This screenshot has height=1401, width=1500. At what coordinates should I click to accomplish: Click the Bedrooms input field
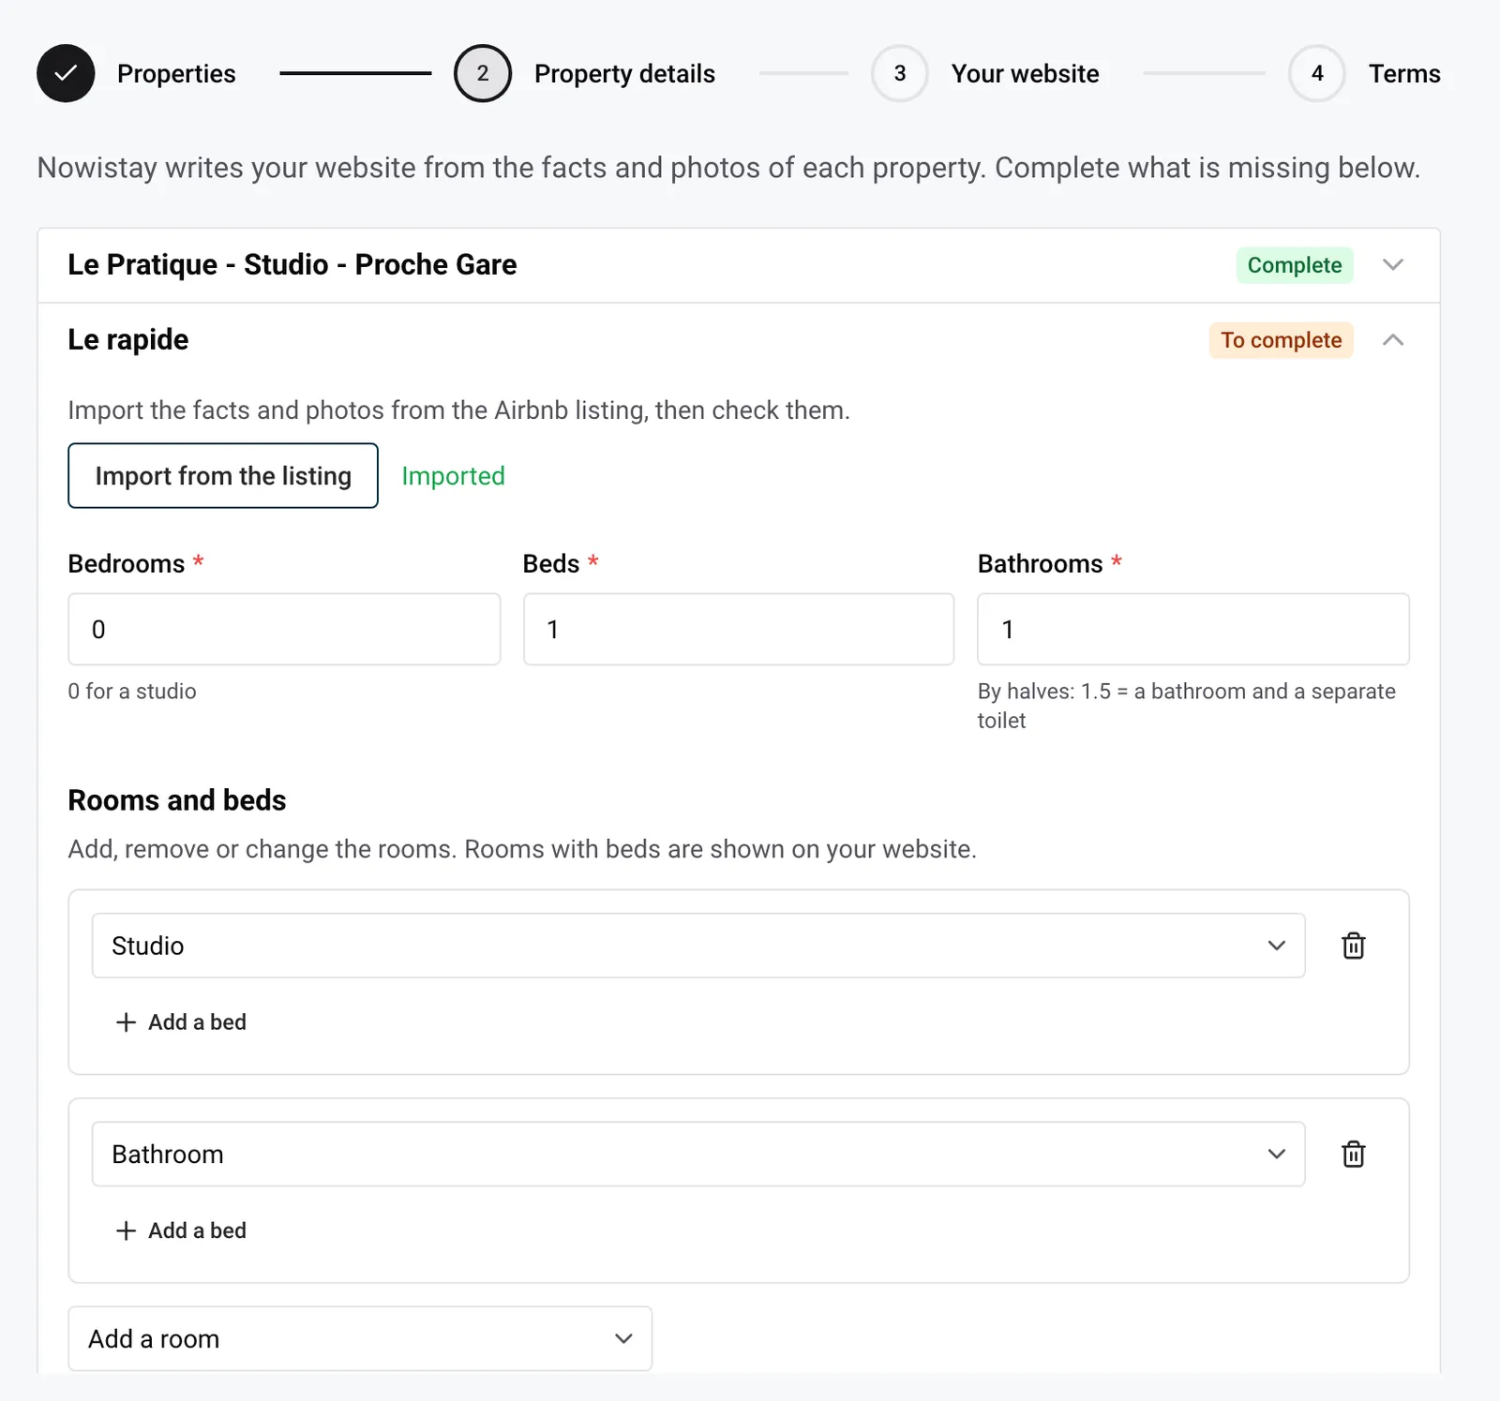[x=284, y=629]
